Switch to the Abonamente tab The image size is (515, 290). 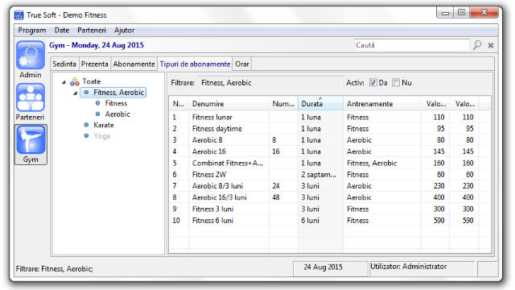[134, 64]
